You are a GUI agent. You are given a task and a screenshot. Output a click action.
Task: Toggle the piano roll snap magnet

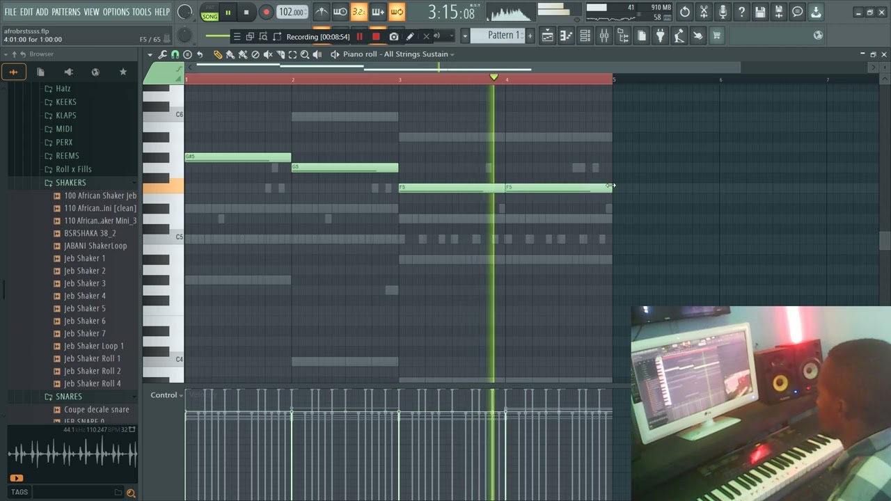point(175,54)
